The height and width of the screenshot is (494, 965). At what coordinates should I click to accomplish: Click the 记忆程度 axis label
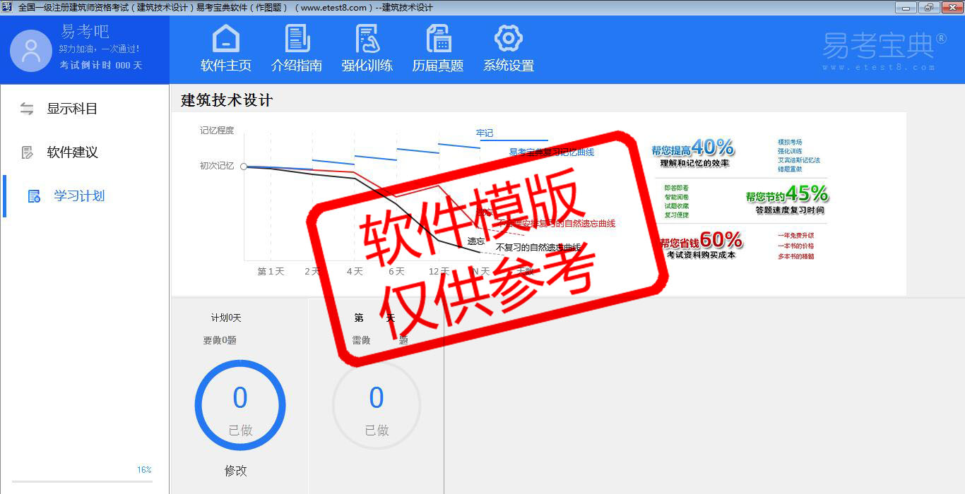point(217,131)
